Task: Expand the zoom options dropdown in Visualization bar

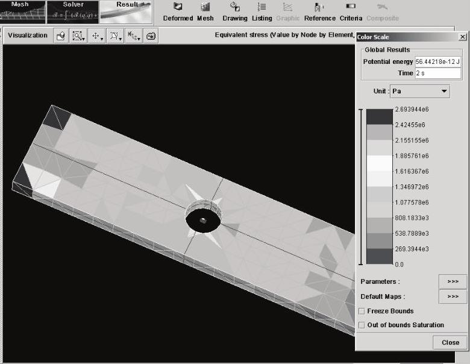Action: coord(84,37)
